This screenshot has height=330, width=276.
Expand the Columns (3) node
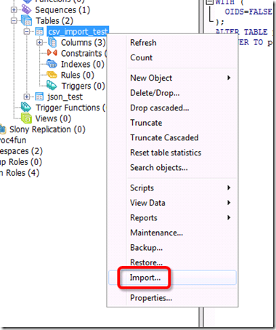pyautogui.click(x=39, y=43)
